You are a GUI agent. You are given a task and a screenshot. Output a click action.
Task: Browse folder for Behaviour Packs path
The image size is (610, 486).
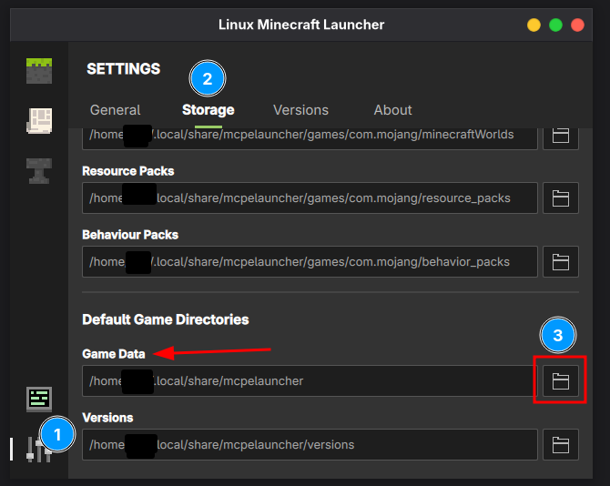click(x=561, y=262)
